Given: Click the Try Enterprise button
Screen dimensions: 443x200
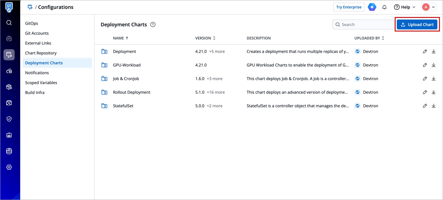Looking at the screenshot, I should (349, 7).
